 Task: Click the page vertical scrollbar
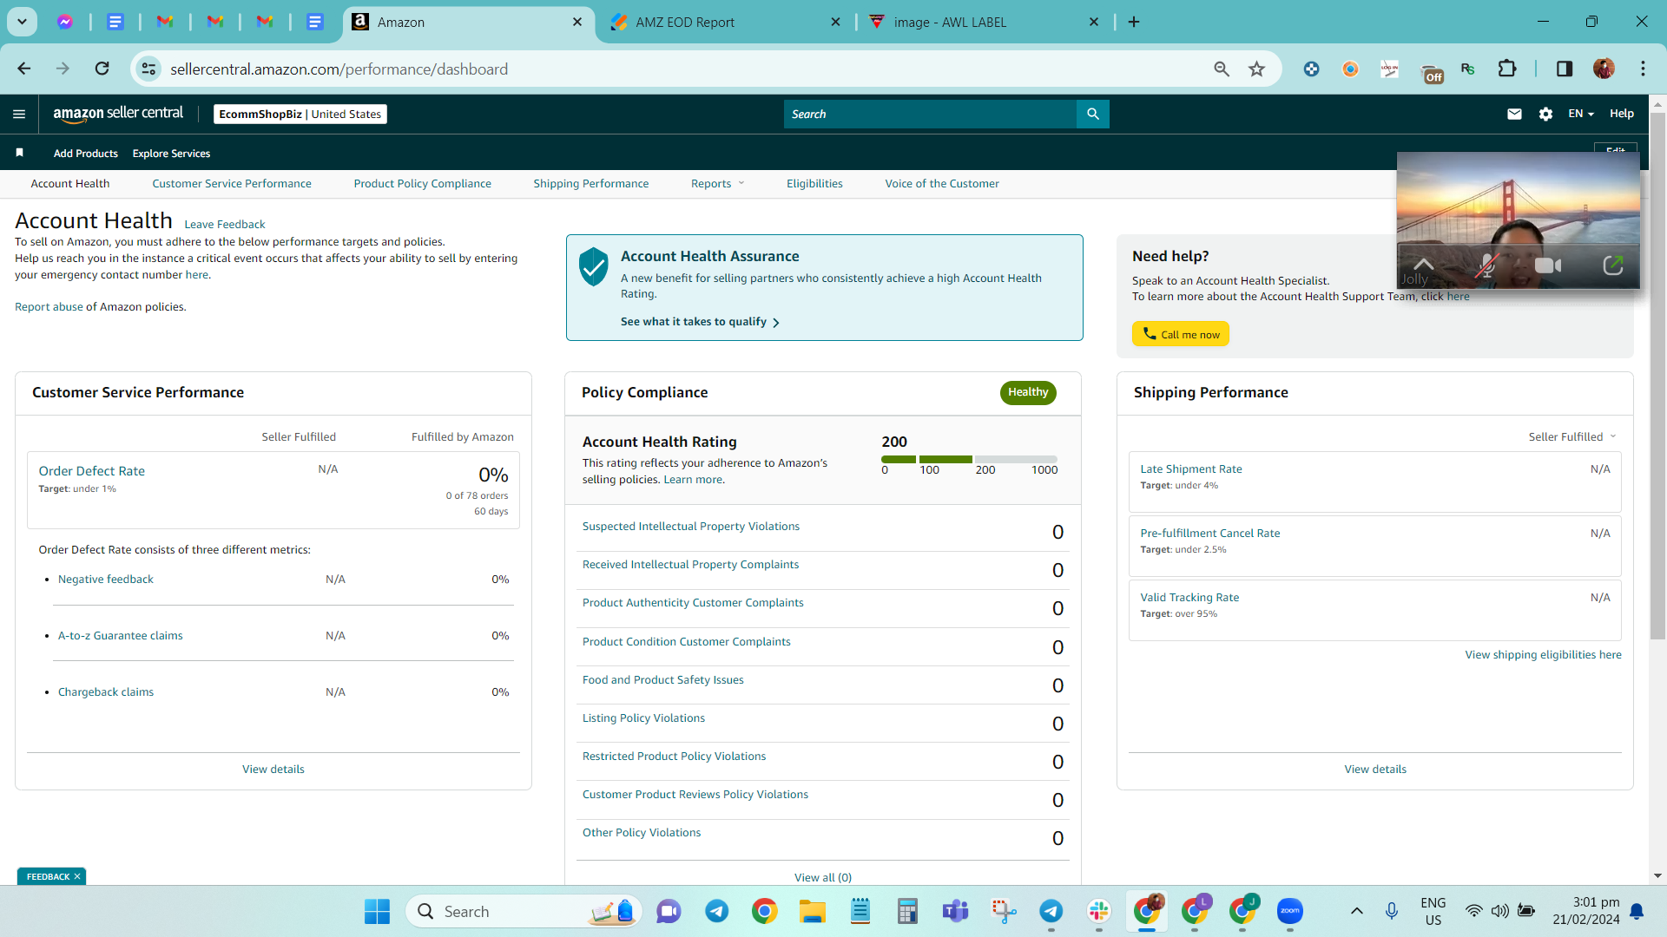pos(1657,377)
